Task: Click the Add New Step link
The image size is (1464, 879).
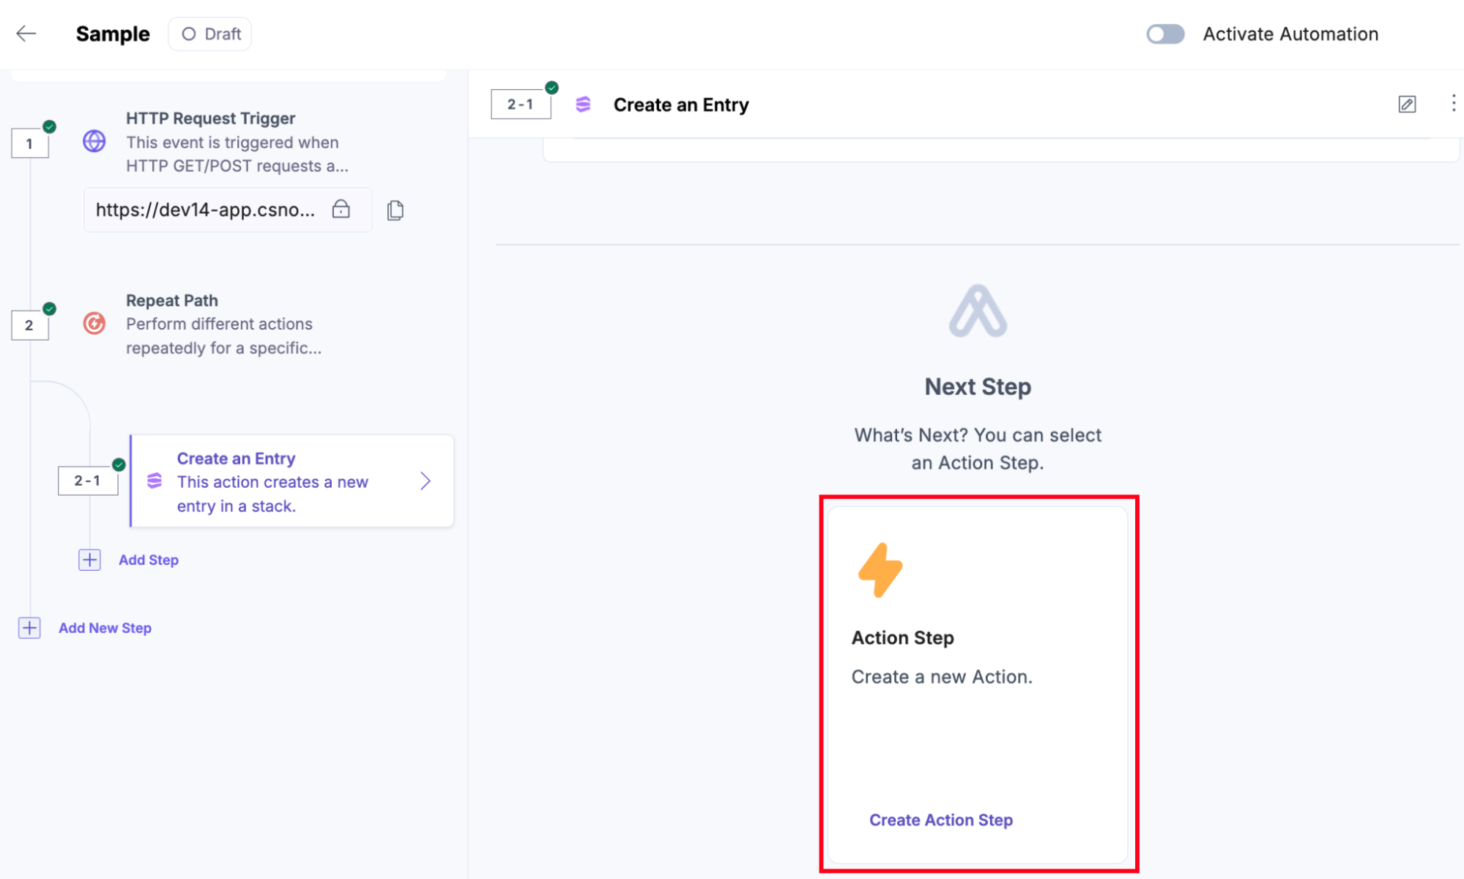Action: click(x=105, y=628)
